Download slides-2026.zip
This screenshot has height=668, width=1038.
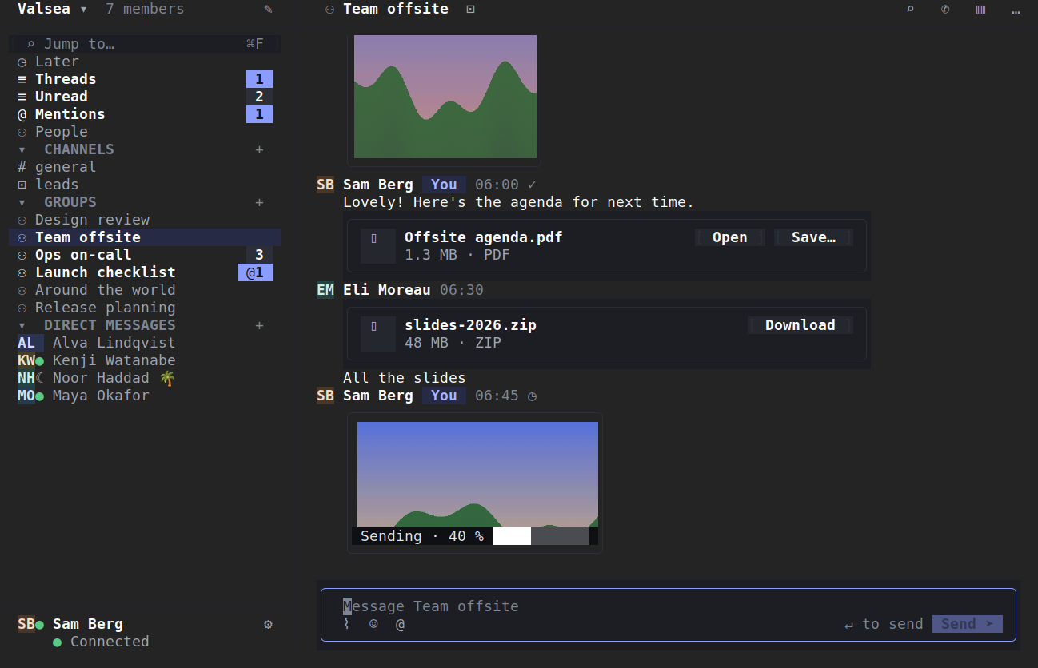click(x=800, y=325)
